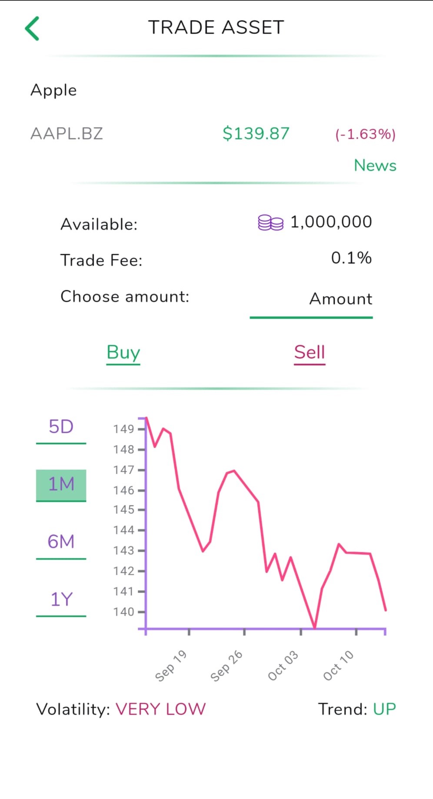The height and width of the screenshot is (799, 433).
Task: Click the Sep 19 axis label
Action: (x=171, y=666)
